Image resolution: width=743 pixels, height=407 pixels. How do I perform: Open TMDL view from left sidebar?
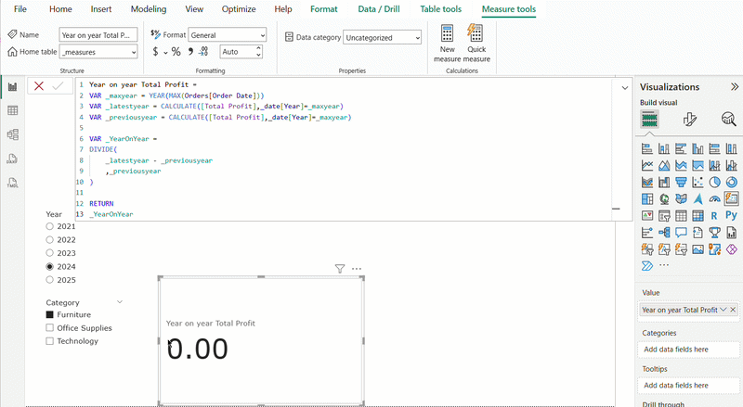pos(13,183)
